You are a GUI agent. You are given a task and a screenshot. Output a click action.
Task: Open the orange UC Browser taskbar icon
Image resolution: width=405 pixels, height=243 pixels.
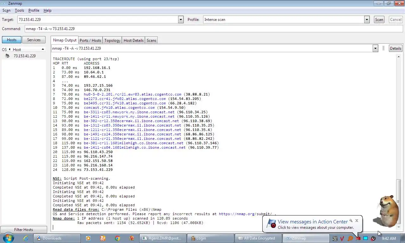click(103, 238)
